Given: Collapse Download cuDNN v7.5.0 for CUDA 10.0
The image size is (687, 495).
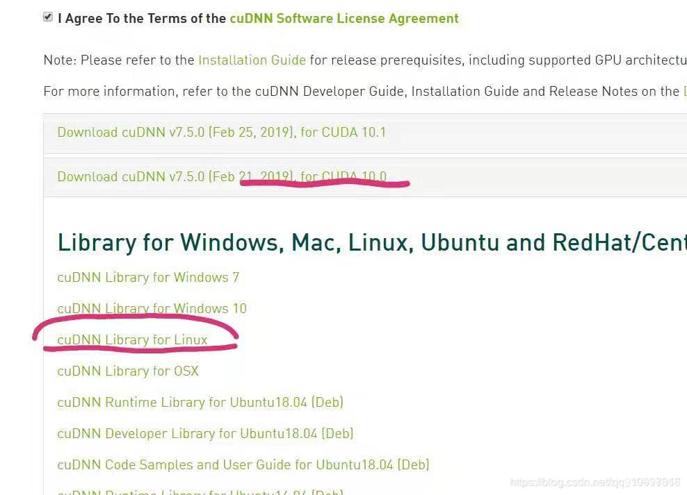Looking at the screenshot, I should tap(222, 176).
